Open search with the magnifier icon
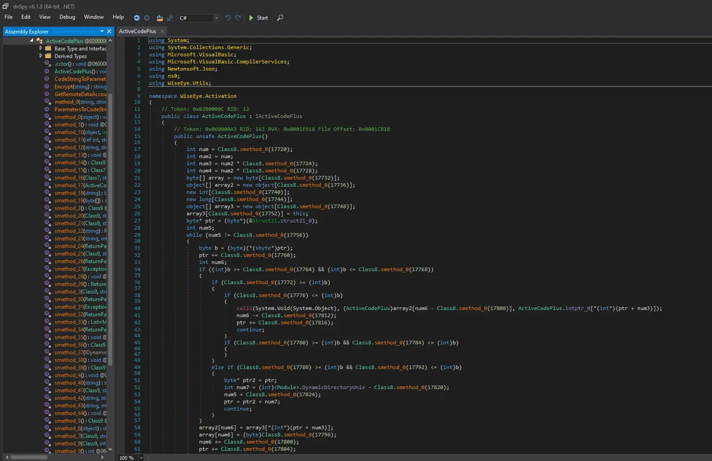Image resolution: width=712 pixels, height=461 pixels. tap(280, 18)
